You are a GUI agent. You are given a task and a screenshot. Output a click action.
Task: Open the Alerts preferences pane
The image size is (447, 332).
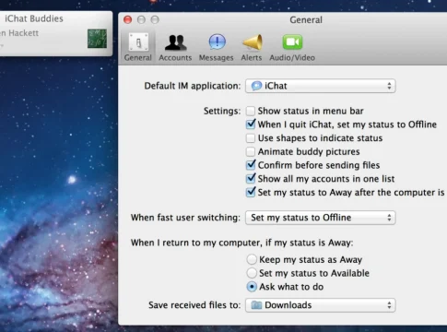(x=252, y=48)
